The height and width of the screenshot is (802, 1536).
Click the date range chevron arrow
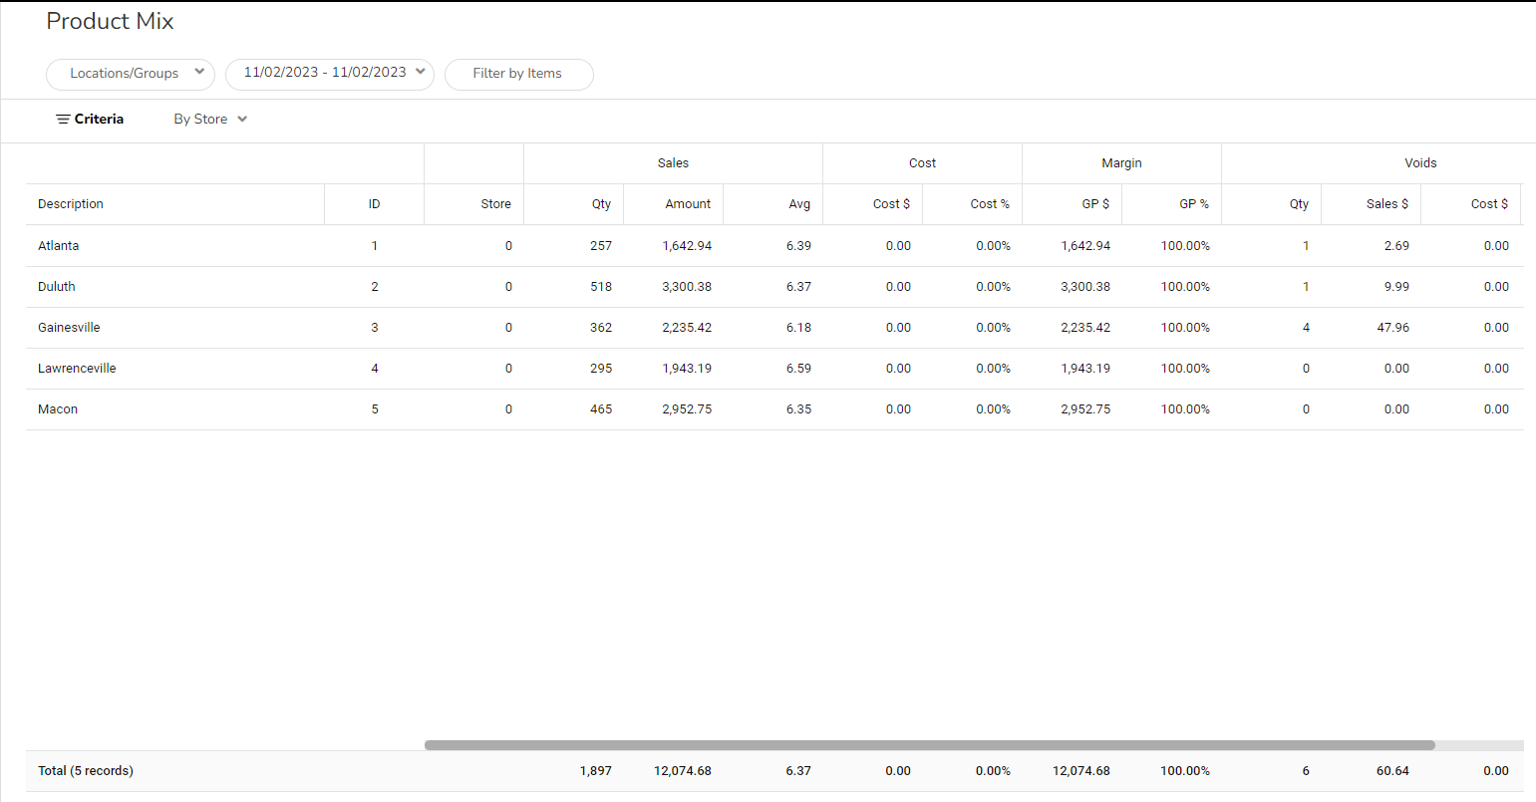tap(421, 72)
